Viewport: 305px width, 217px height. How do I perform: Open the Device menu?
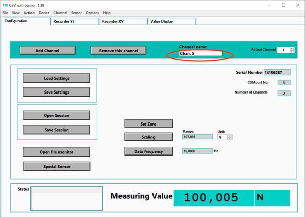point(44,13)
